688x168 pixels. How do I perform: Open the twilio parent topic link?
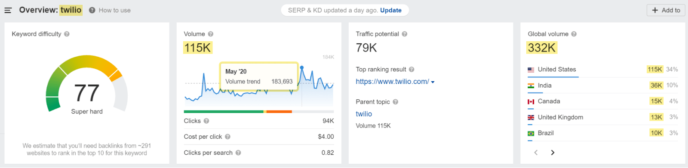pos(364,114)
